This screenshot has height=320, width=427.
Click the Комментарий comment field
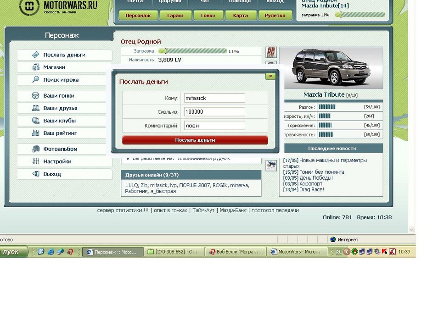tap(214, 126)
